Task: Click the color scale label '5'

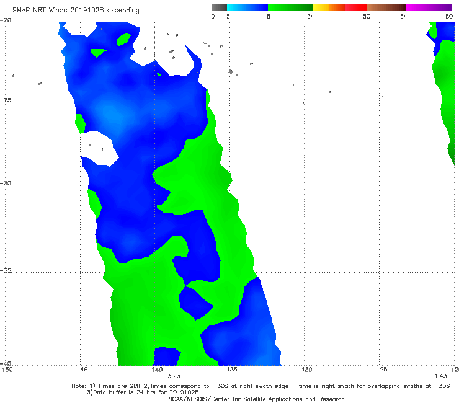Action: pyautogui.click(x=228, y=16)
